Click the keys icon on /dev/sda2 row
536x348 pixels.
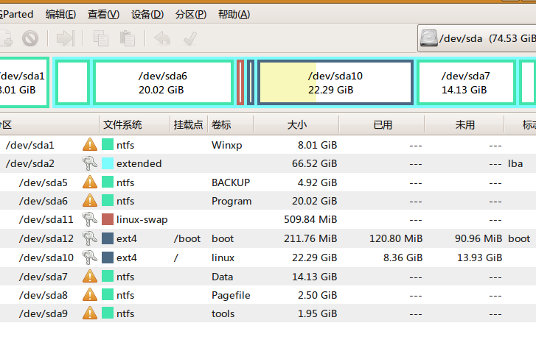point(89,163)
